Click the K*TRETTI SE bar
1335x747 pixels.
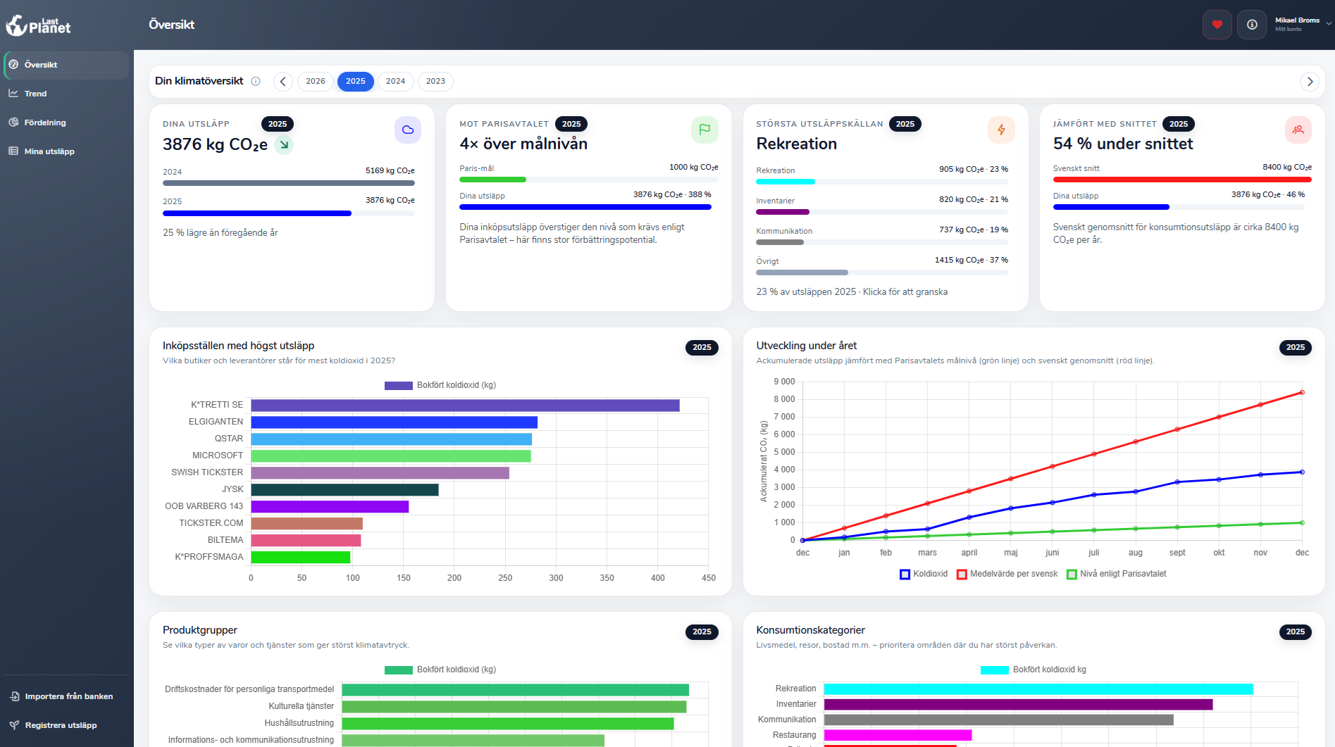465,406
